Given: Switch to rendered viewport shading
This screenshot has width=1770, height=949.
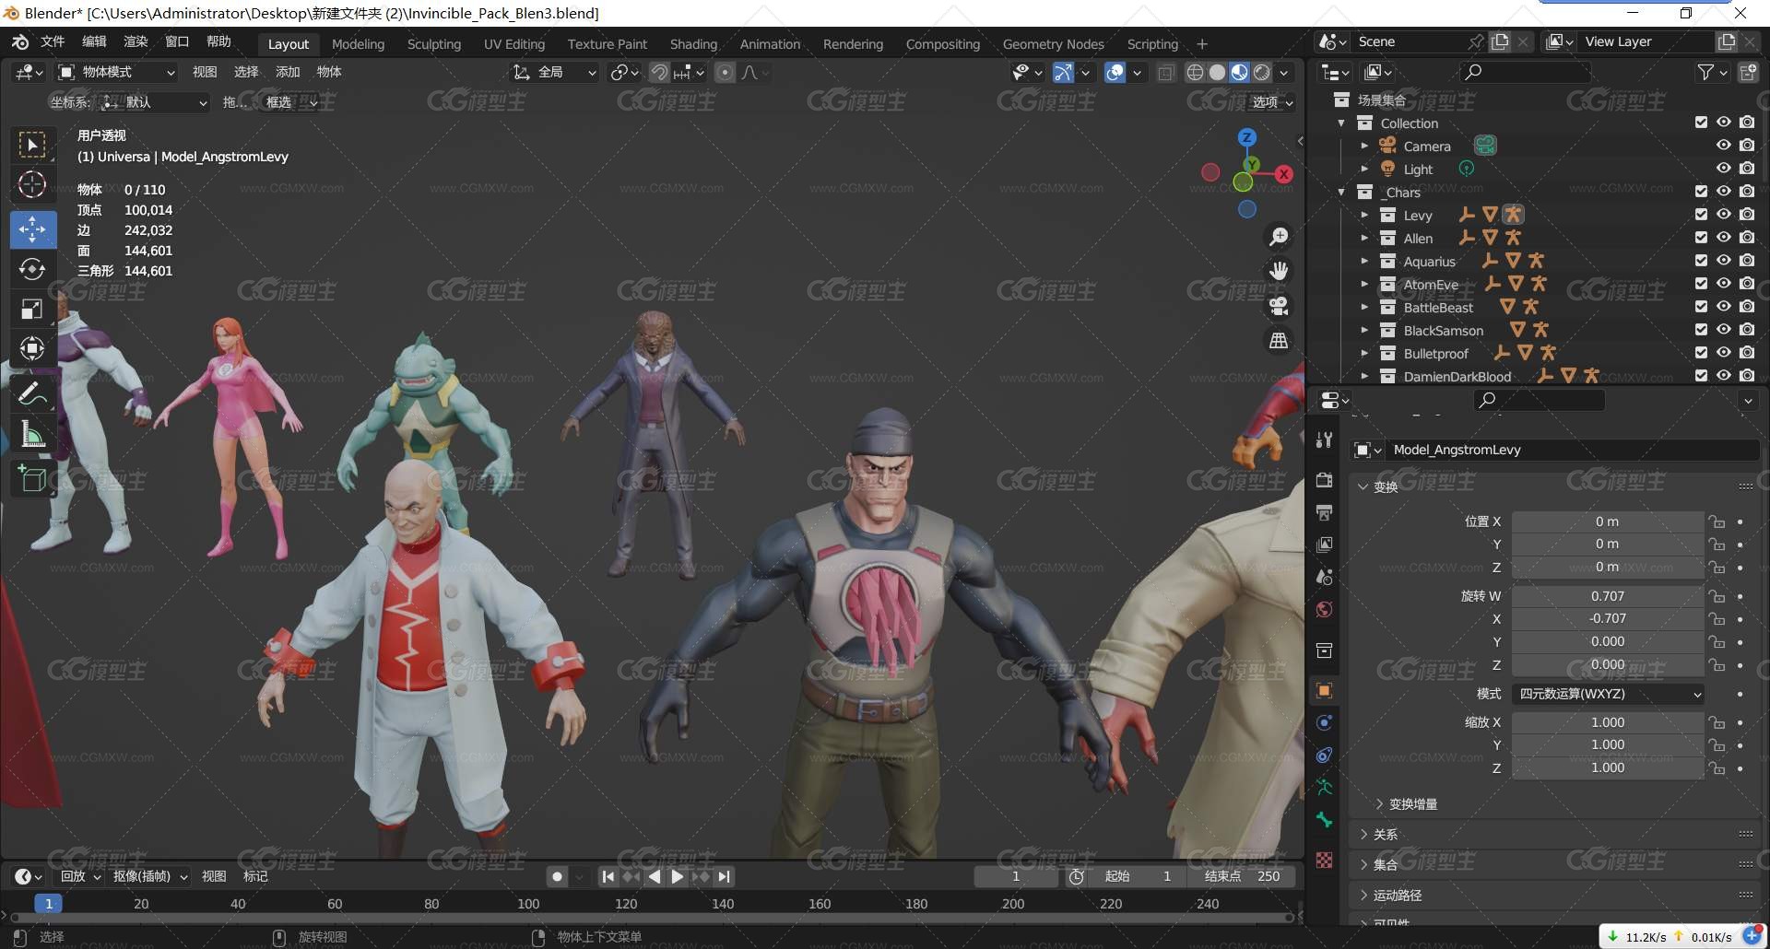Looking at the screenshot, I should point(1262,72).
